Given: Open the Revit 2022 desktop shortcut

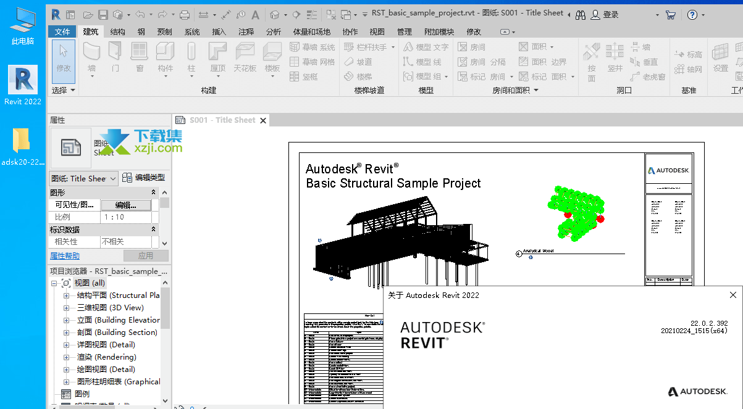Looking at the screenshot, I should tap(23, 86).
